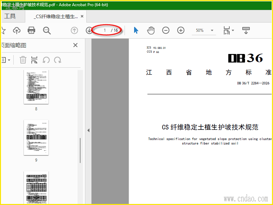273x205 pixels.
Task: Select the _CS纤维稳定土植生... document tab
Action: click(x=56, y=16)
